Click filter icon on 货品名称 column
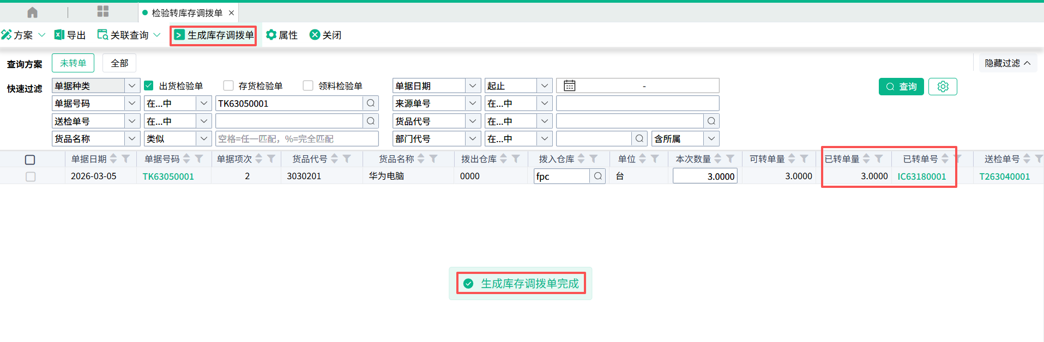 [433, 158]
